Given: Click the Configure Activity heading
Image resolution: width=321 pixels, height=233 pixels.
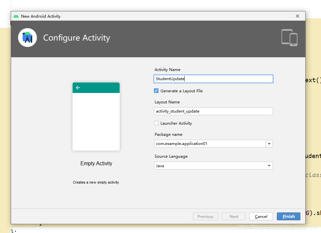Looking at the screenshot, I should coord(76,38).
